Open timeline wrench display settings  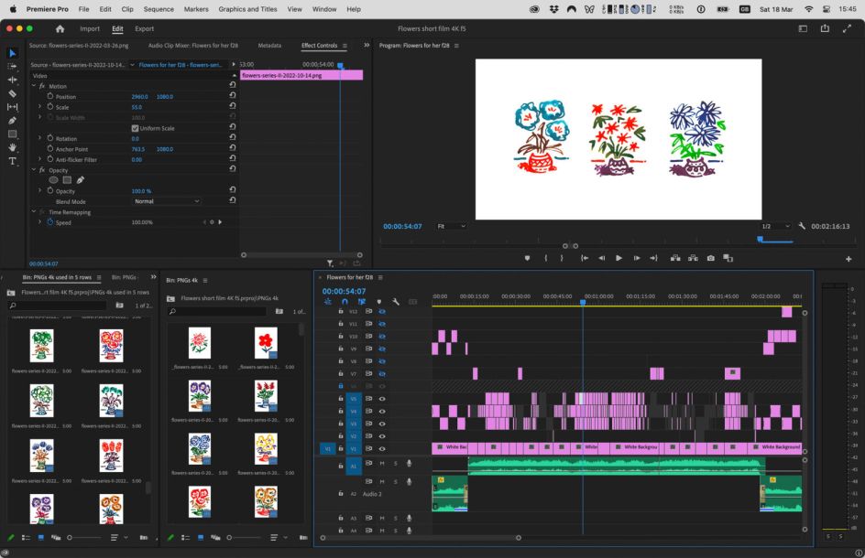click(x=396, y=301)
